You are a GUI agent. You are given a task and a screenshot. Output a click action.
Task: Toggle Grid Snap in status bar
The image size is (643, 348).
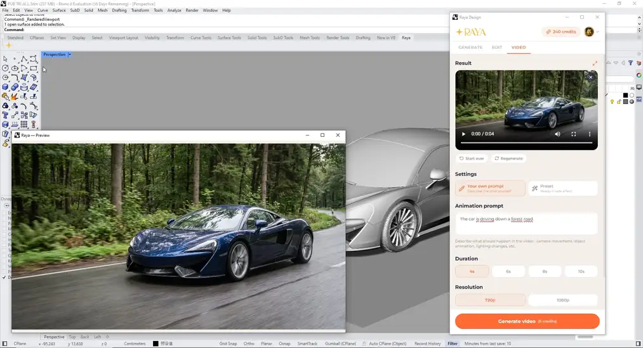point(228,344)
